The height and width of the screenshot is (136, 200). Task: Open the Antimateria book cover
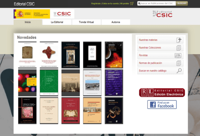(114, 110)
